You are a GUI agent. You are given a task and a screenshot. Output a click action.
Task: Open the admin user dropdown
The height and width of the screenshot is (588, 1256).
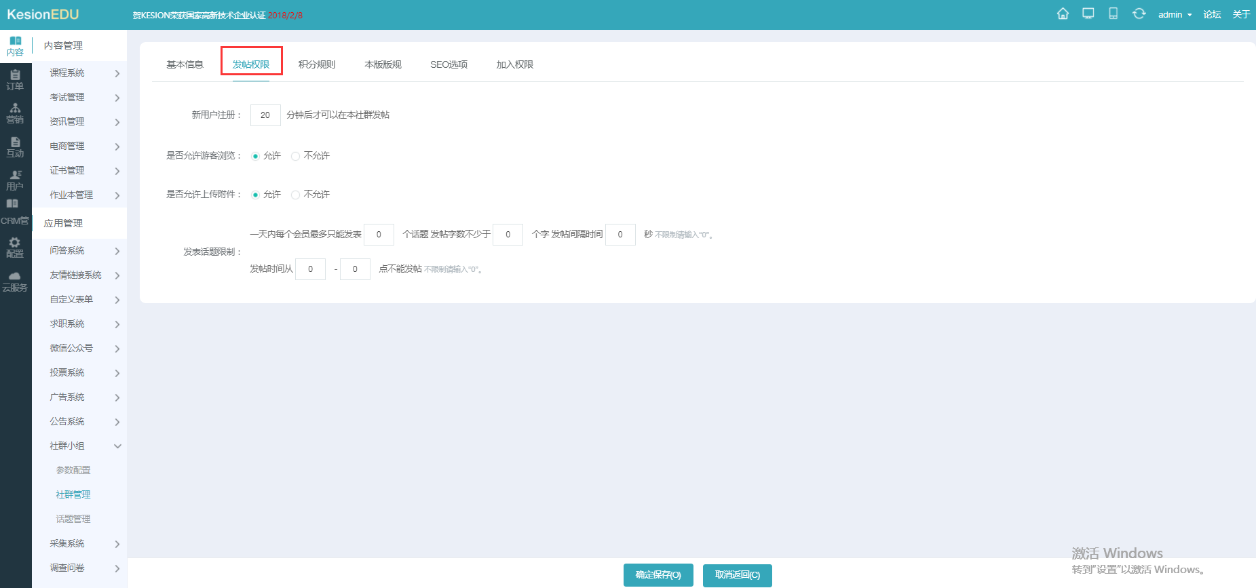coord(1175,15)
